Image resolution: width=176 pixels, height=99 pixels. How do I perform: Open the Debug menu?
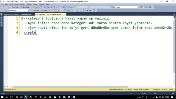tap(29, 4)
